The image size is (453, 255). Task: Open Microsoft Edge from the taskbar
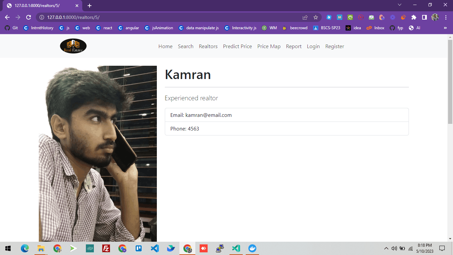tap(25, 248)
